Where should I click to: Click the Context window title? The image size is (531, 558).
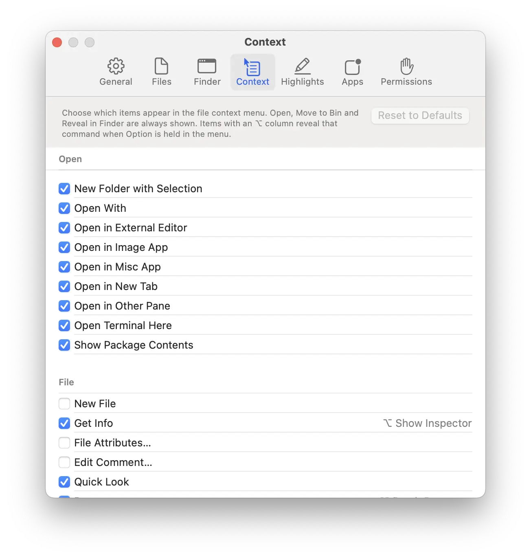[265, 42]
